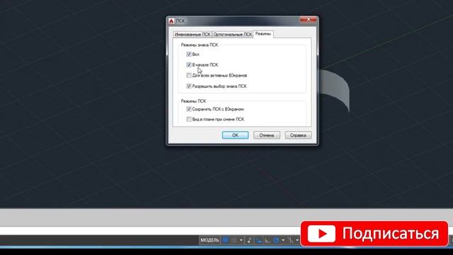This screenshot has height=255, width=453.
Task: Switch to Именованные ПСК tab
Action: pyautogui.click(x=193, y=35)
